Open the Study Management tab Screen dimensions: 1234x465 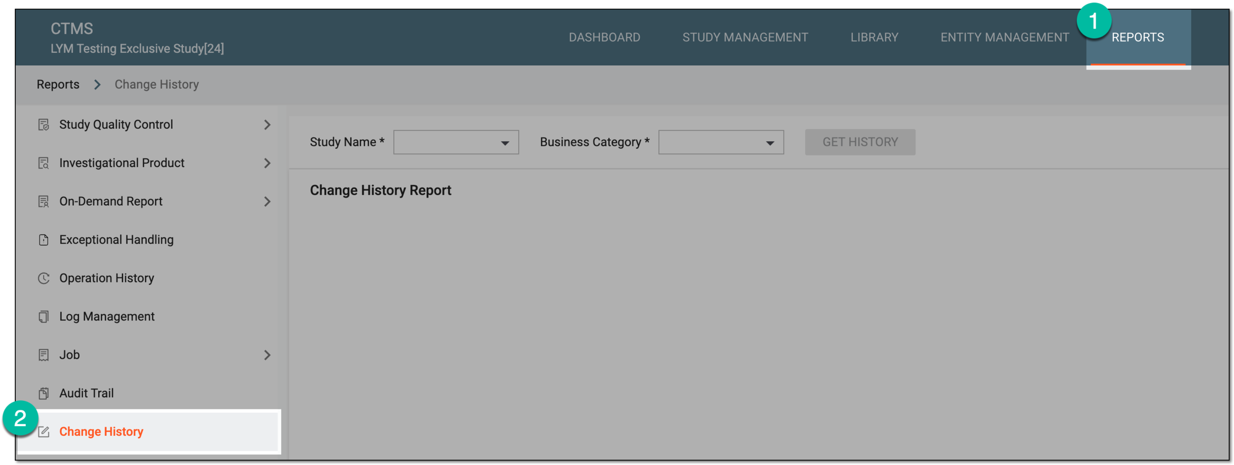[745, 37]
